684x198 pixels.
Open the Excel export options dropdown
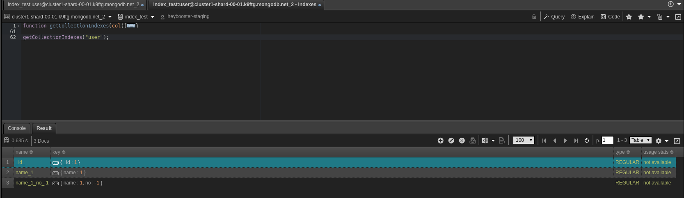coord(493,141)
